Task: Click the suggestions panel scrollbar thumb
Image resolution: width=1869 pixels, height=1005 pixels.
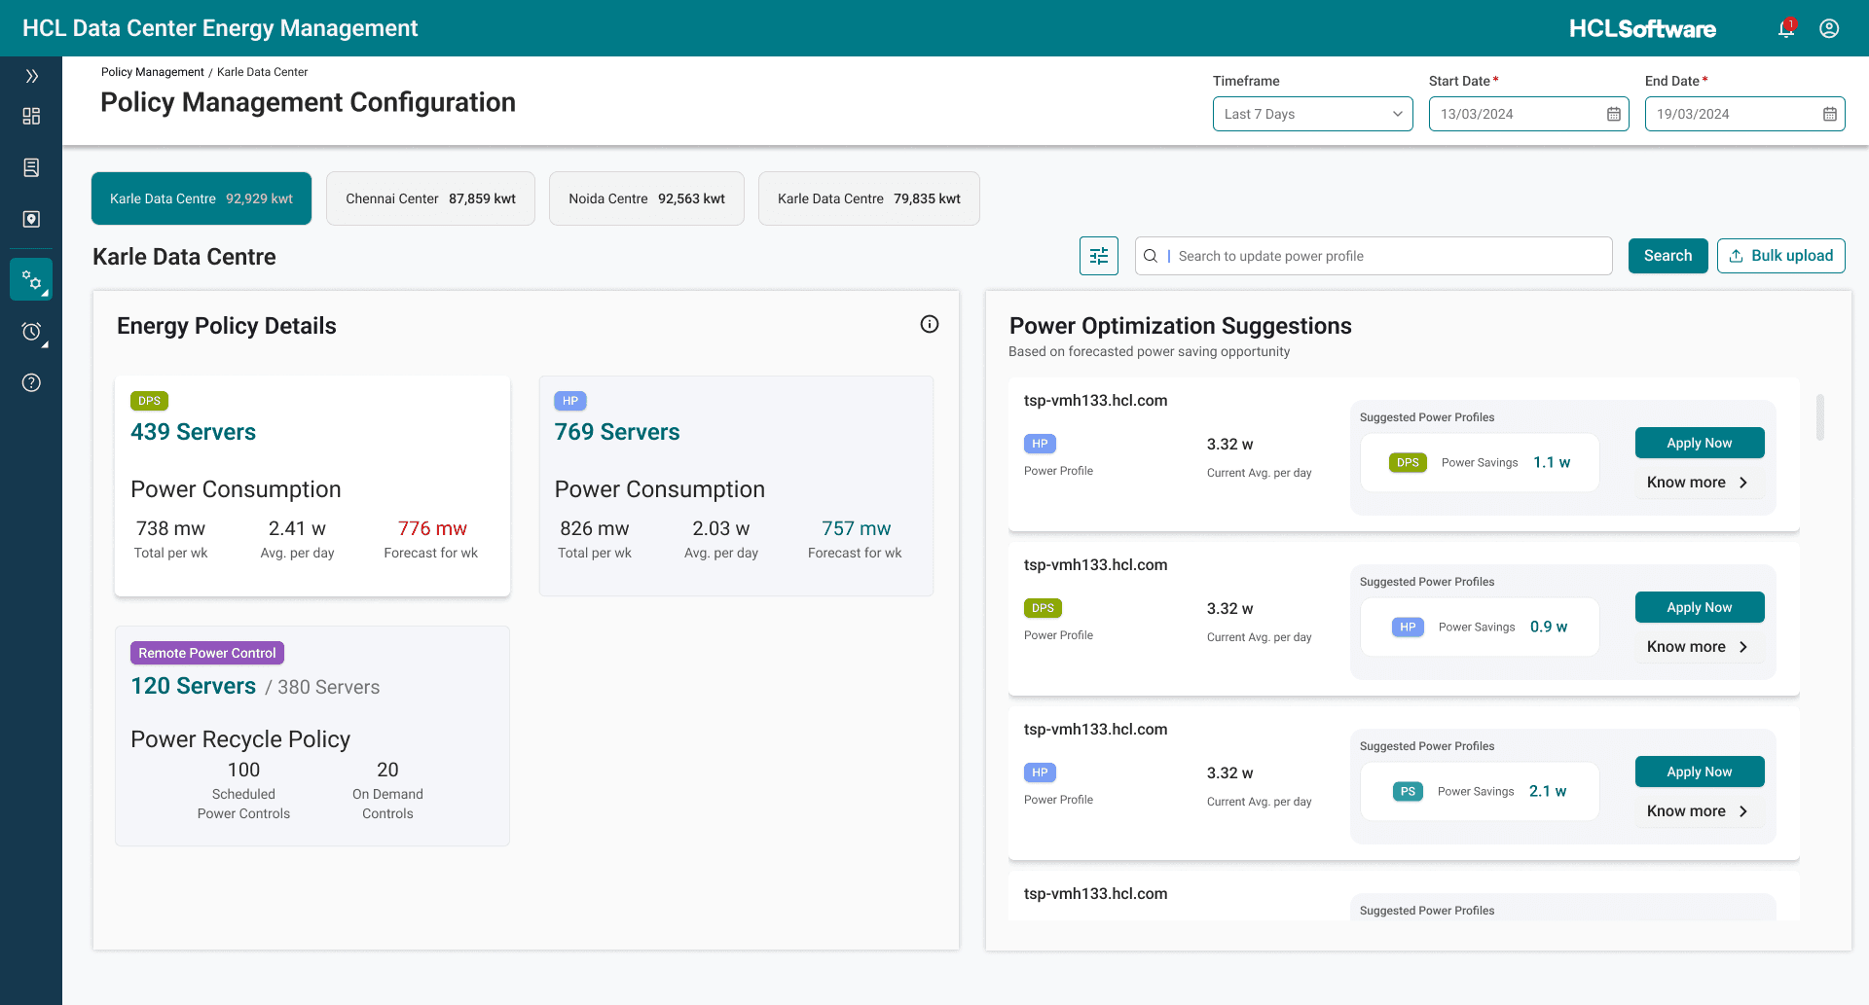Action: click(x=1819, y=416)
